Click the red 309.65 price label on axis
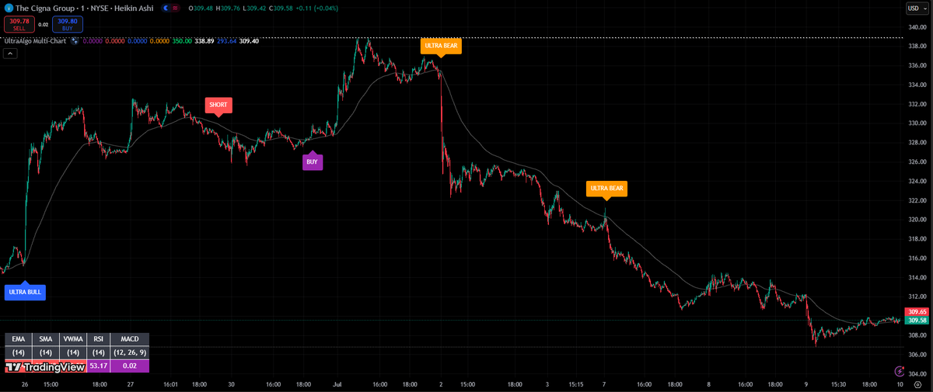Viewport: 933px width, 392px height. click(x=918, y=311)
